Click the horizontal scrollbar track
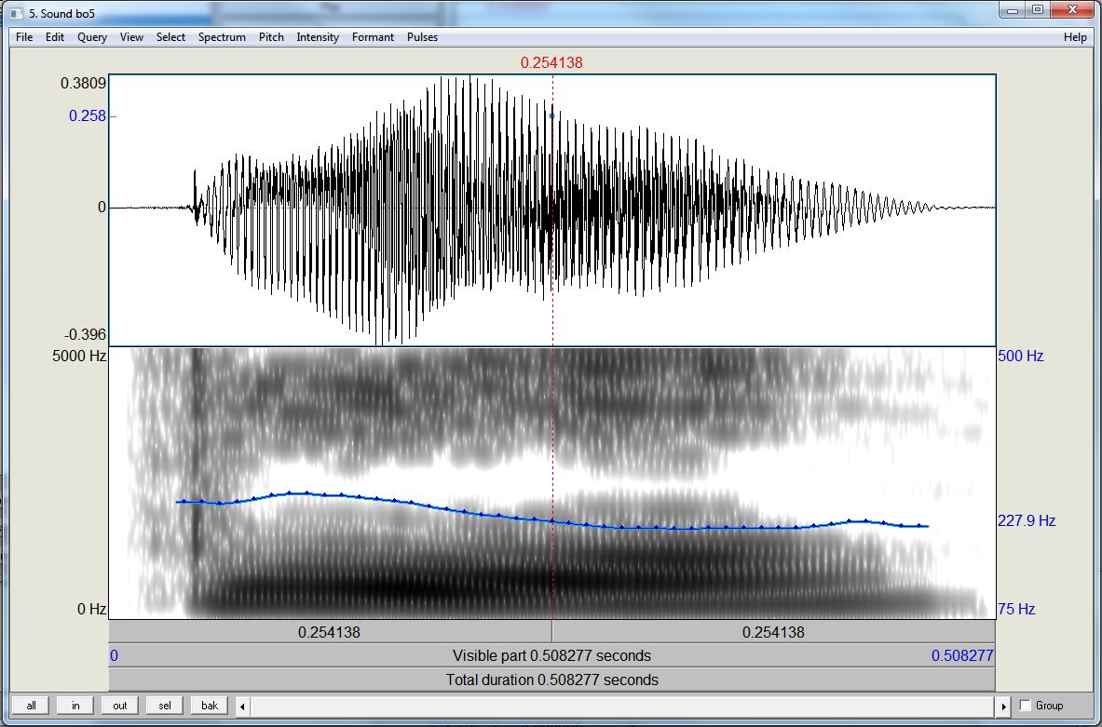 pos(622,706)
